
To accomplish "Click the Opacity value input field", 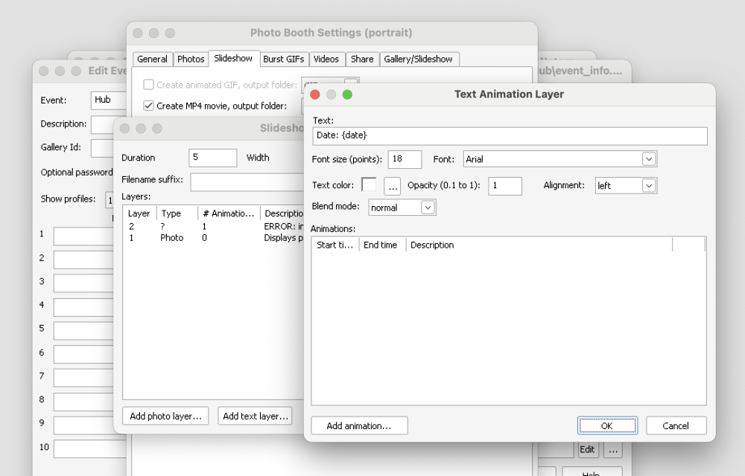I will pyautogui.click(x=505, y=186).
